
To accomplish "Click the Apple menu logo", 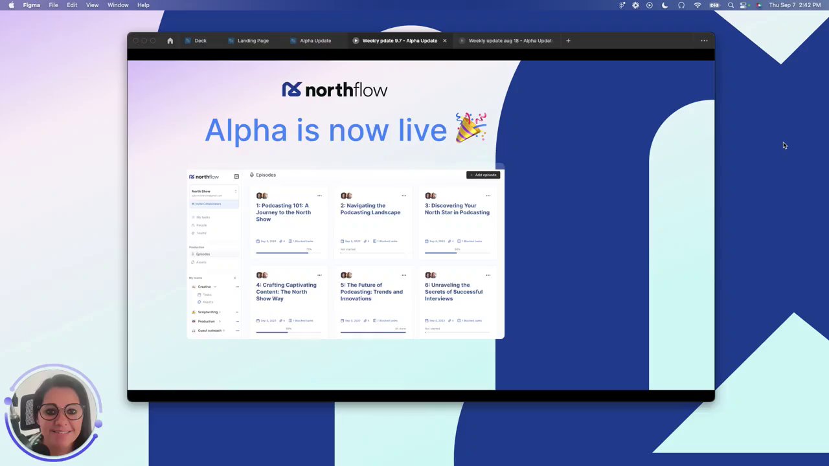I will coord(11,5).
